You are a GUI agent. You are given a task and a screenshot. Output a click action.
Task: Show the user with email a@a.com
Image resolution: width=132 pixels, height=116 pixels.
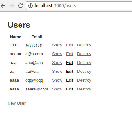click(x=57, y=54)
